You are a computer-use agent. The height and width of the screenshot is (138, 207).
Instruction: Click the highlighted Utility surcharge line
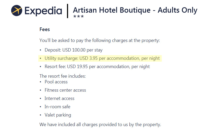100,58
